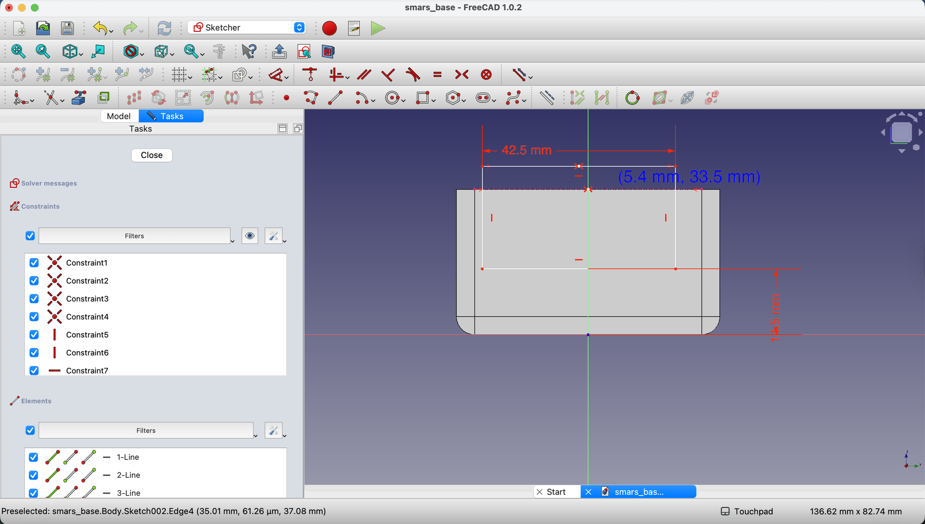Click the Close button in Tasks
Viewport: 925px width, 524px height.
click(x=152, y=155)
